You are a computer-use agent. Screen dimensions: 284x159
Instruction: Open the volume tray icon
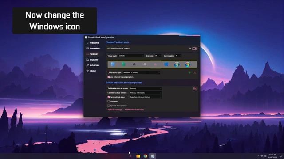click(x=265, y=156)
